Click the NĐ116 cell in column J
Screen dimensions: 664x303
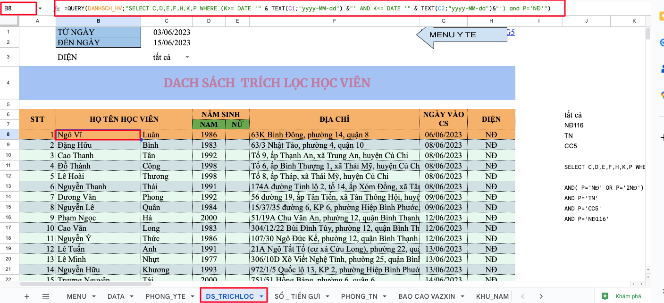[x=586, y=125]
